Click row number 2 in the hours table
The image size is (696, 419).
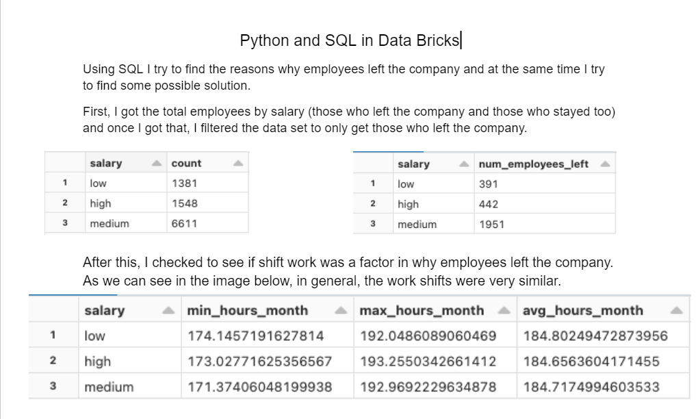click(53, 360)
